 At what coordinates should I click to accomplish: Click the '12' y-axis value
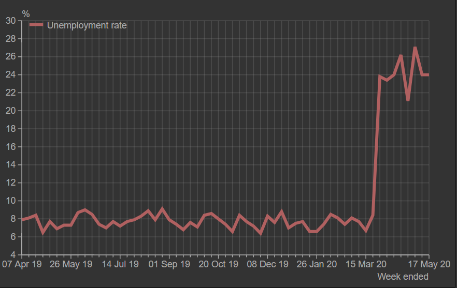11,183
